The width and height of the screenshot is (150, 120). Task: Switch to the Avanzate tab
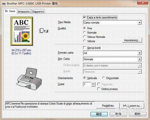[x=24, y=11]
